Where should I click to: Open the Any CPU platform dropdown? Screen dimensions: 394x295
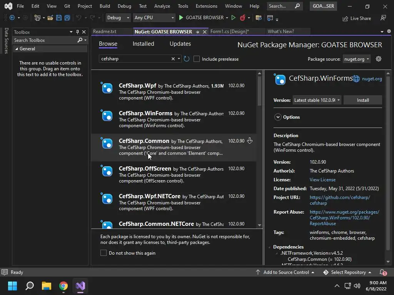154,18
